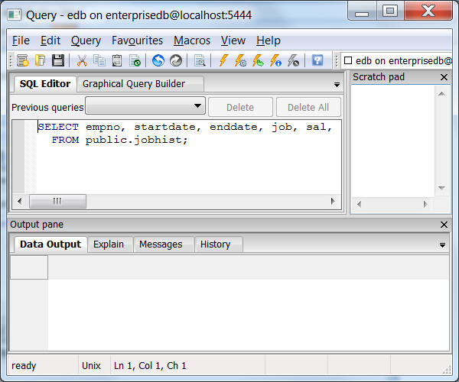Image resolution: width=459 pixels, height=382 pixels.
Task: Paste from clipboard icon
Action: [117, 61]
